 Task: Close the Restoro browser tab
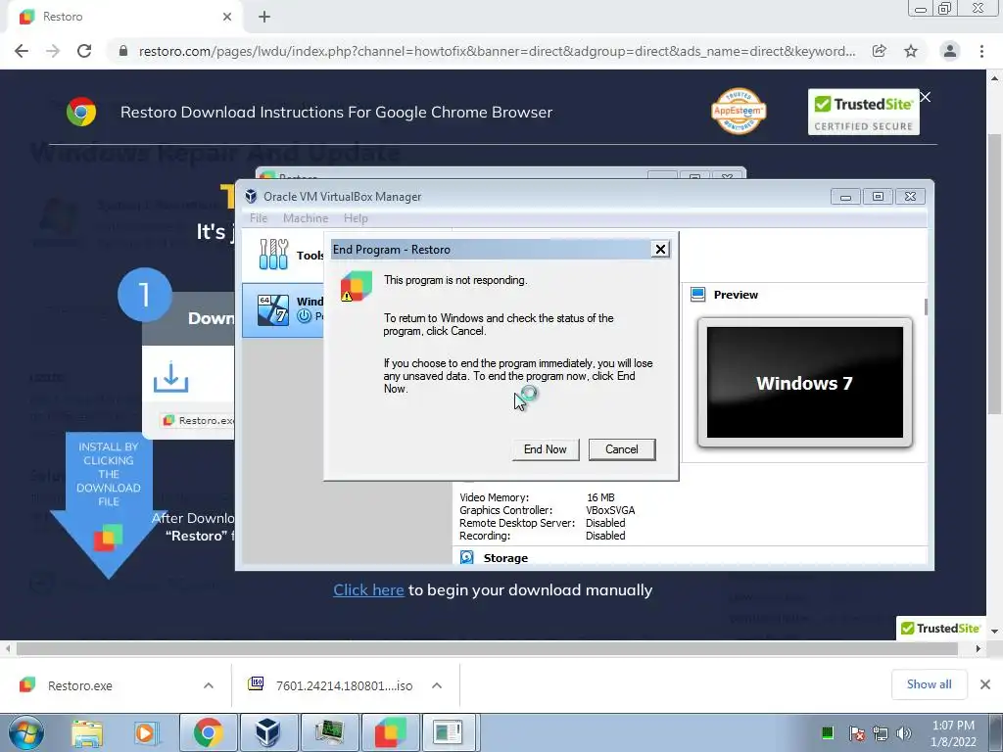[227, 17]
